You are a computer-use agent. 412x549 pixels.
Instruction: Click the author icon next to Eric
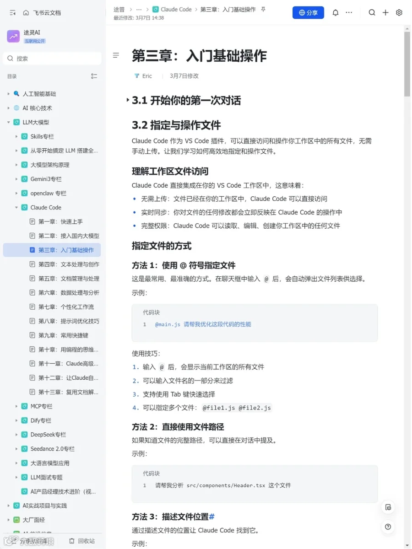(136, 76)
